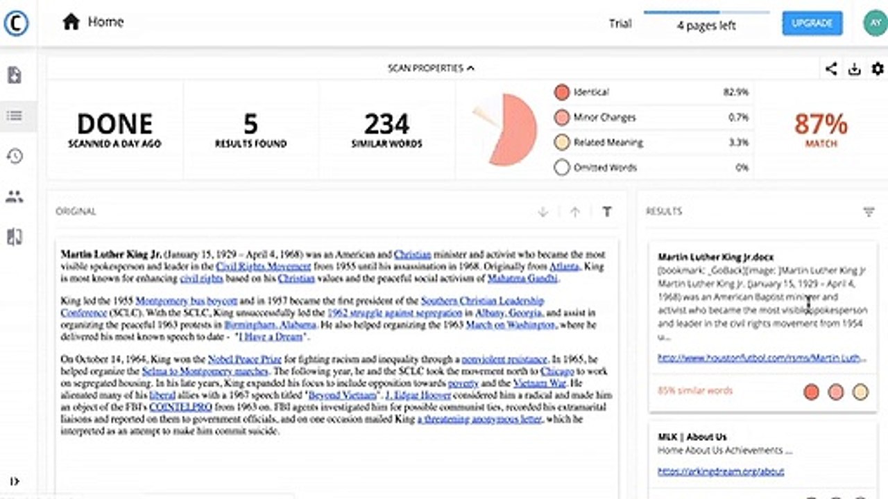Click the related meaning beige circle in first result
Viewport: 888px width, 499px height.
click(x=860, y=392)
